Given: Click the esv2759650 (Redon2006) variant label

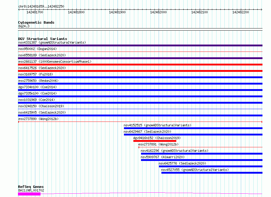Looking at the screenshot, I should [x=38, y=81].
